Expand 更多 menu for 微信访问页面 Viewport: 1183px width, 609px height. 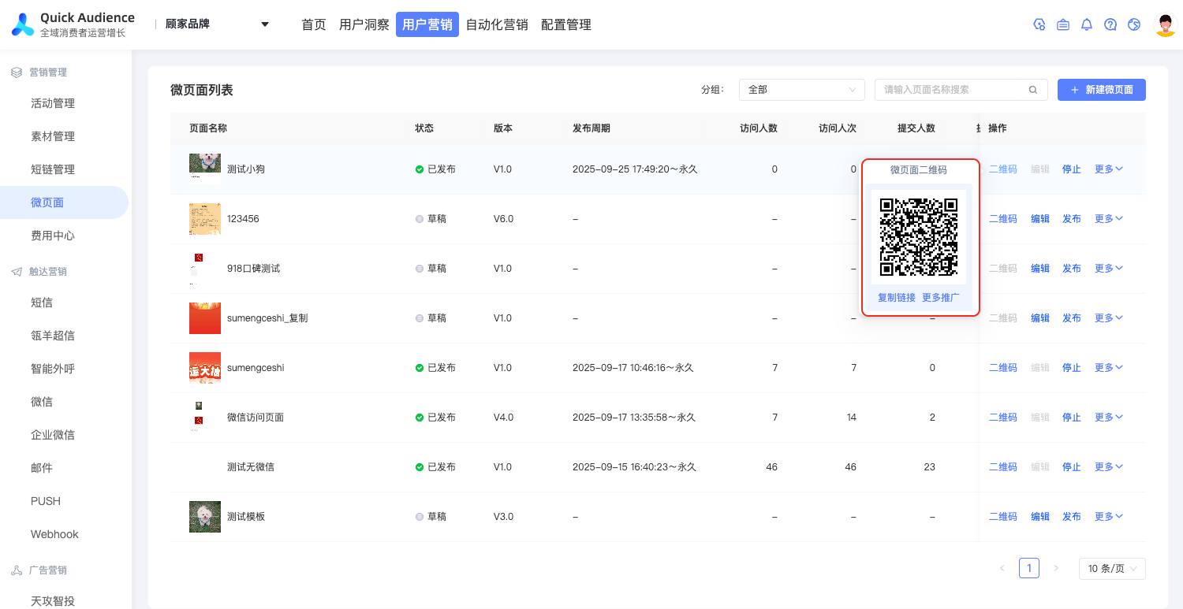click(x=1108, y=418)
